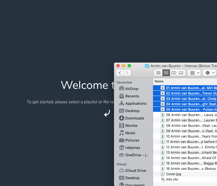Open the gear action menu dropdown
Image resolution: width=217 pixels, height=186 pixels.
[209, 73]
